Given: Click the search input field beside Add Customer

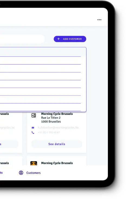Looking at the screenshot, I should pos(22,39).
